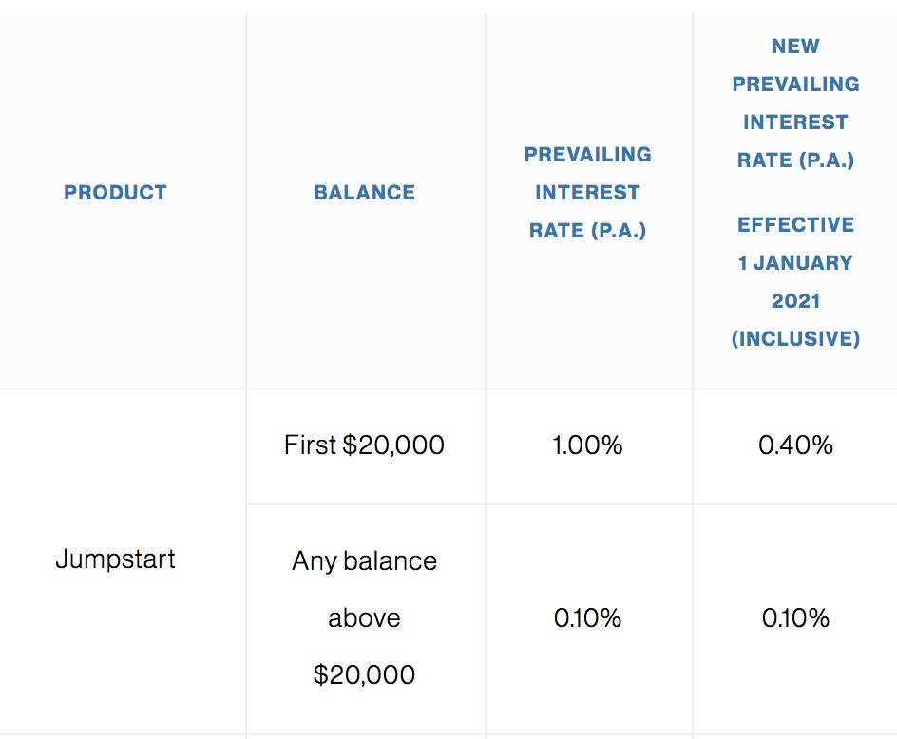This screenshot has height=739, width=897.
Task: Click the 'Any balance' text line
Action: coord(364,560)
